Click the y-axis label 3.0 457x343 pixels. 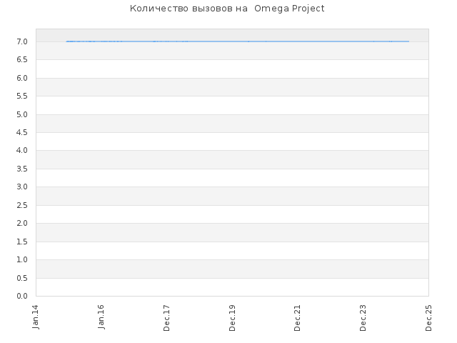point(22,187)
